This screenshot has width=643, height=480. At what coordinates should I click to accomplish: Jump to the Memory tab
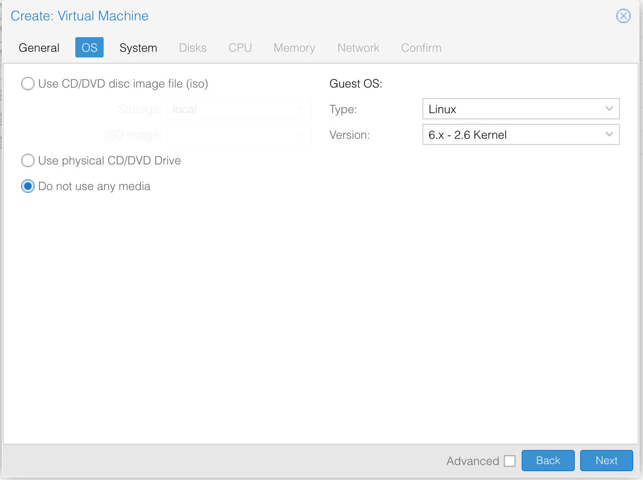tap(294, 48)
